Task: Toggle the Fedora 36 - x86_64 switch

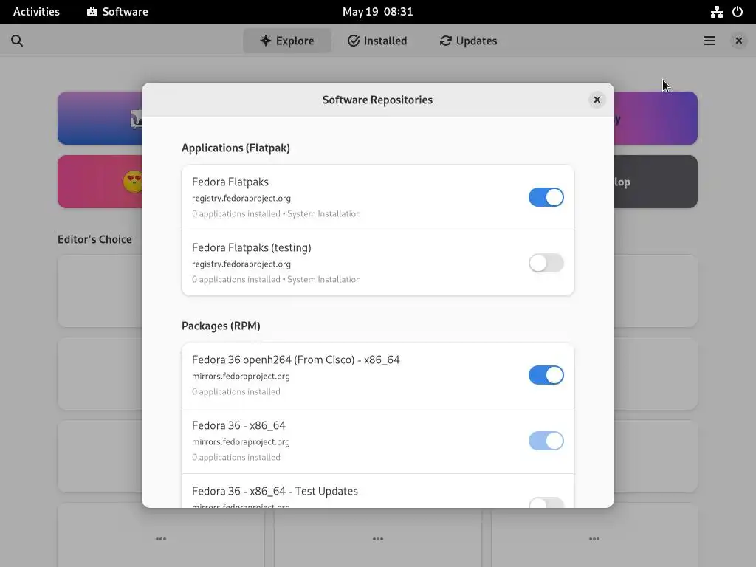Action: tap(546, 441)
